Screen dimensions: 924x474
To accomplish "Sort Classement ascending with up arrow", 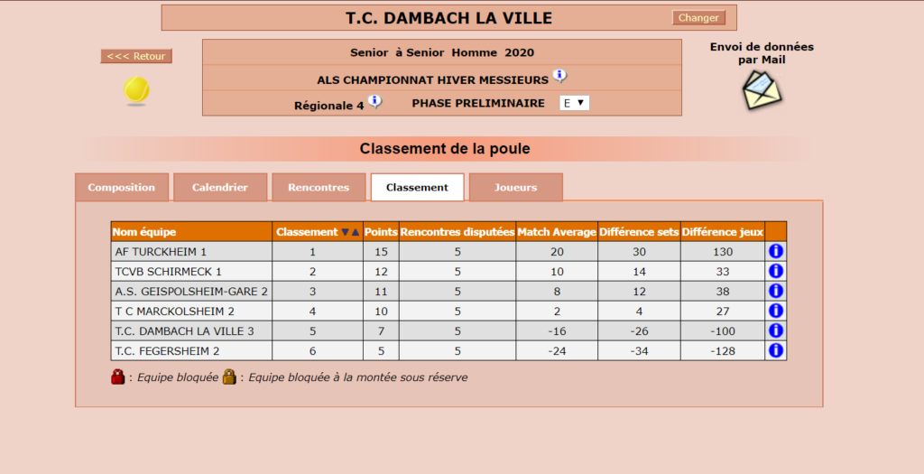I will (356, 232).
